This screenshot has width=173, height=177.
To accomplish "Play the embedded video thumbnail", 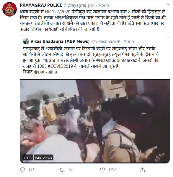I will 95,121.
